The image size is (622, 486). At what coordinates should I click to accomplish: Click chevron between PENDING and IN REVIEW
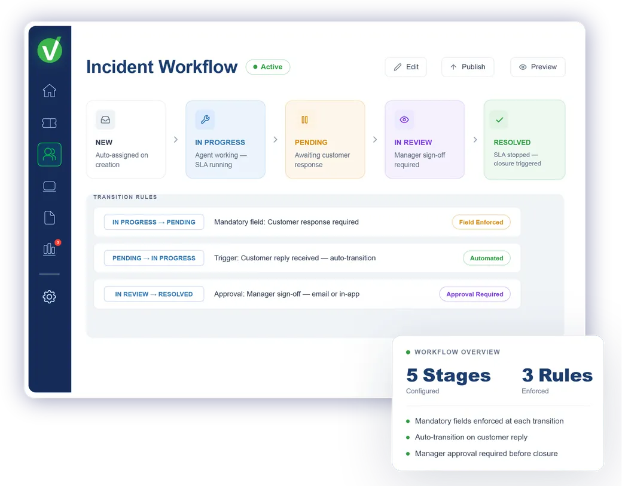375,140
